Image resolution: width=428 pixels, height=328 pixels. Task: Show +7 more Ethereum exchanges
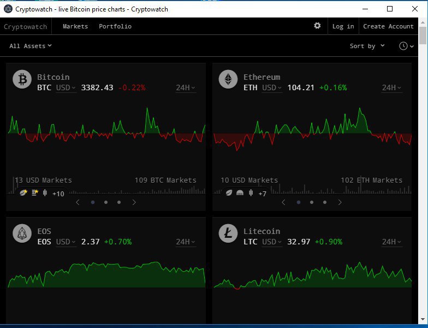coord(262,194)
